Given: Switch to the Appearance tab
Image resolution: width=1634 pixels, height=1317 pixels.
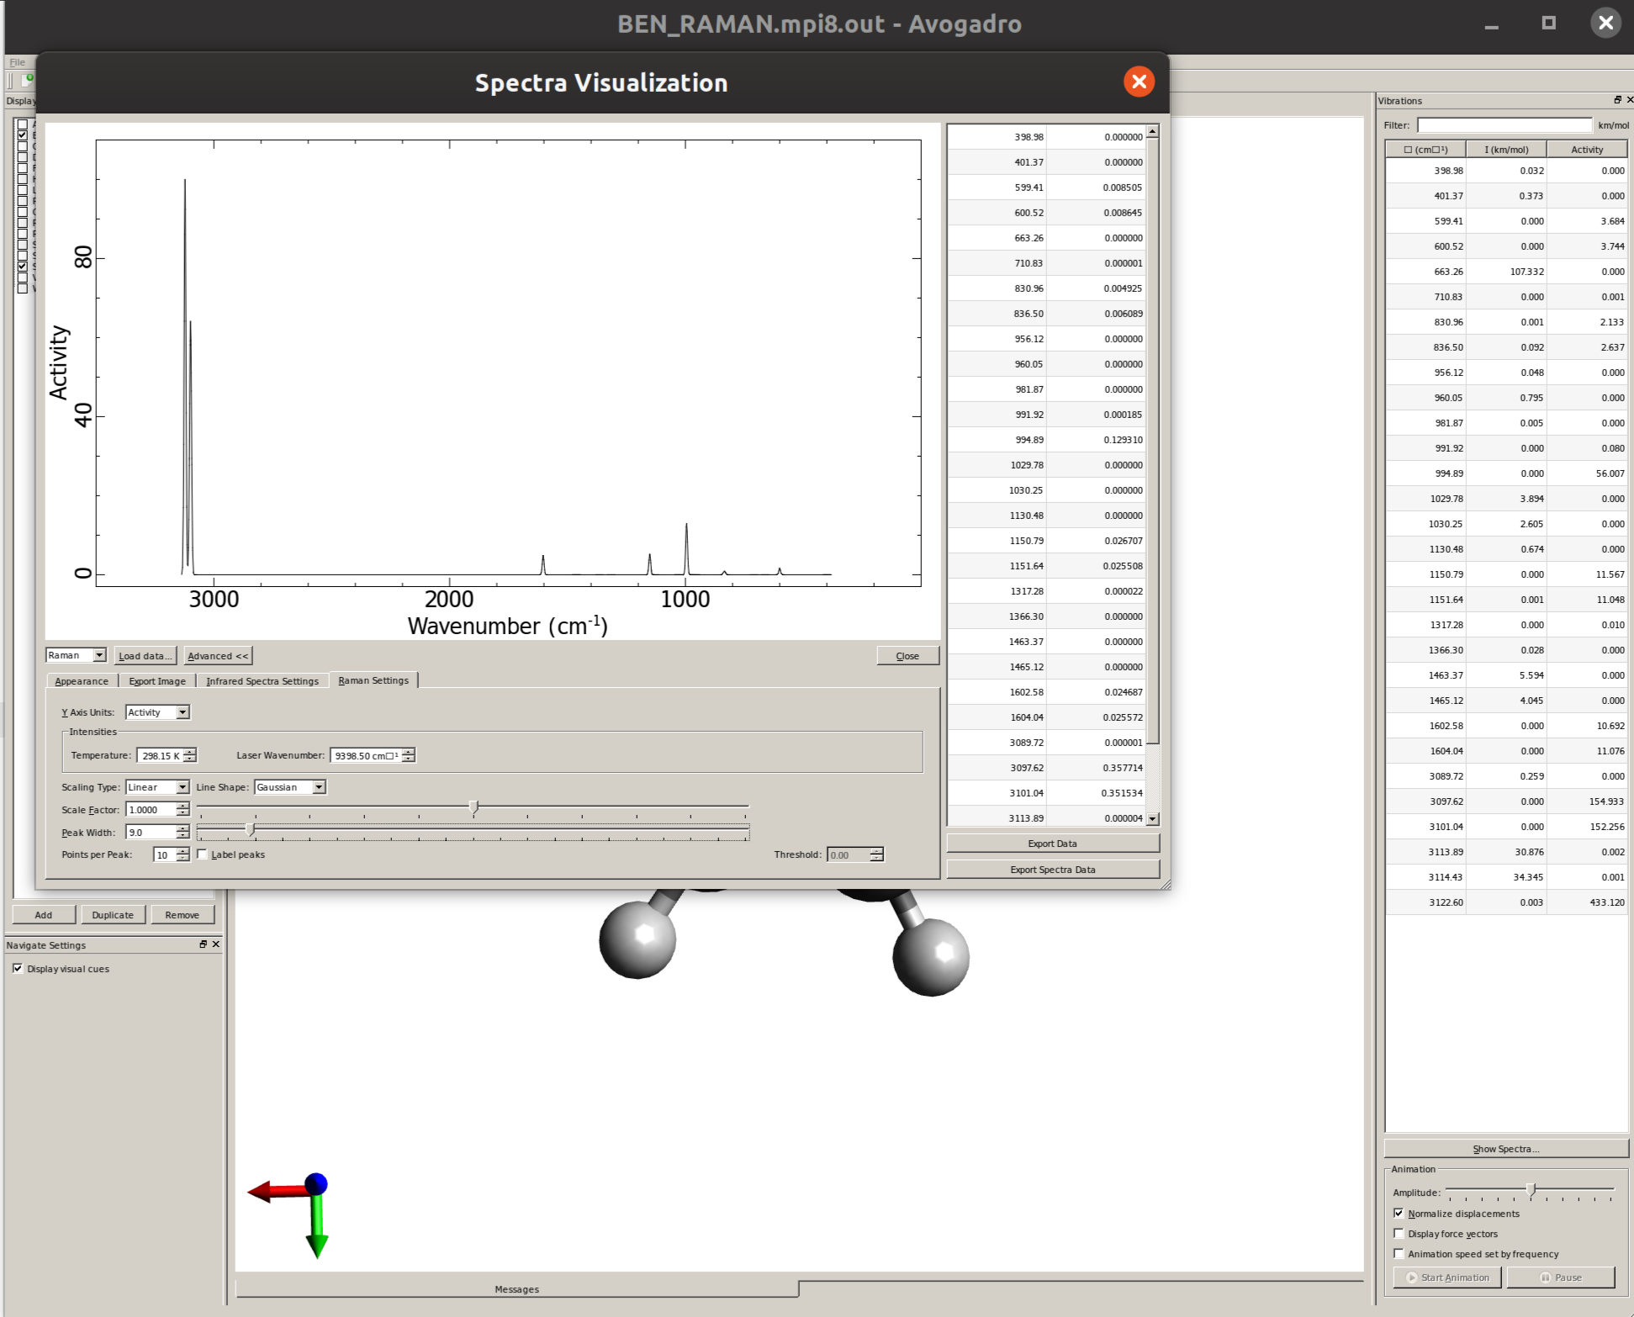Looking at the screenshot, I should pyautogui.click(x=82, y=681).
